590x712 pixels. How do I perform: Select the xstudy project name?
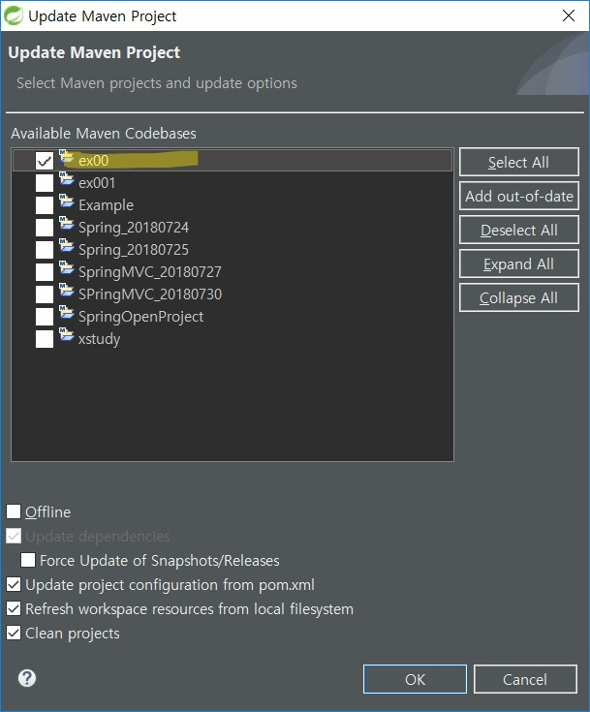(x=99, y=339)
